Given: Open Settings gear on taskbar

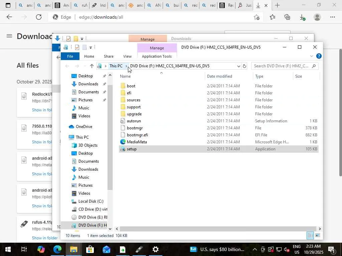Looking at the screenshot, I should click(x=156, y=249).
